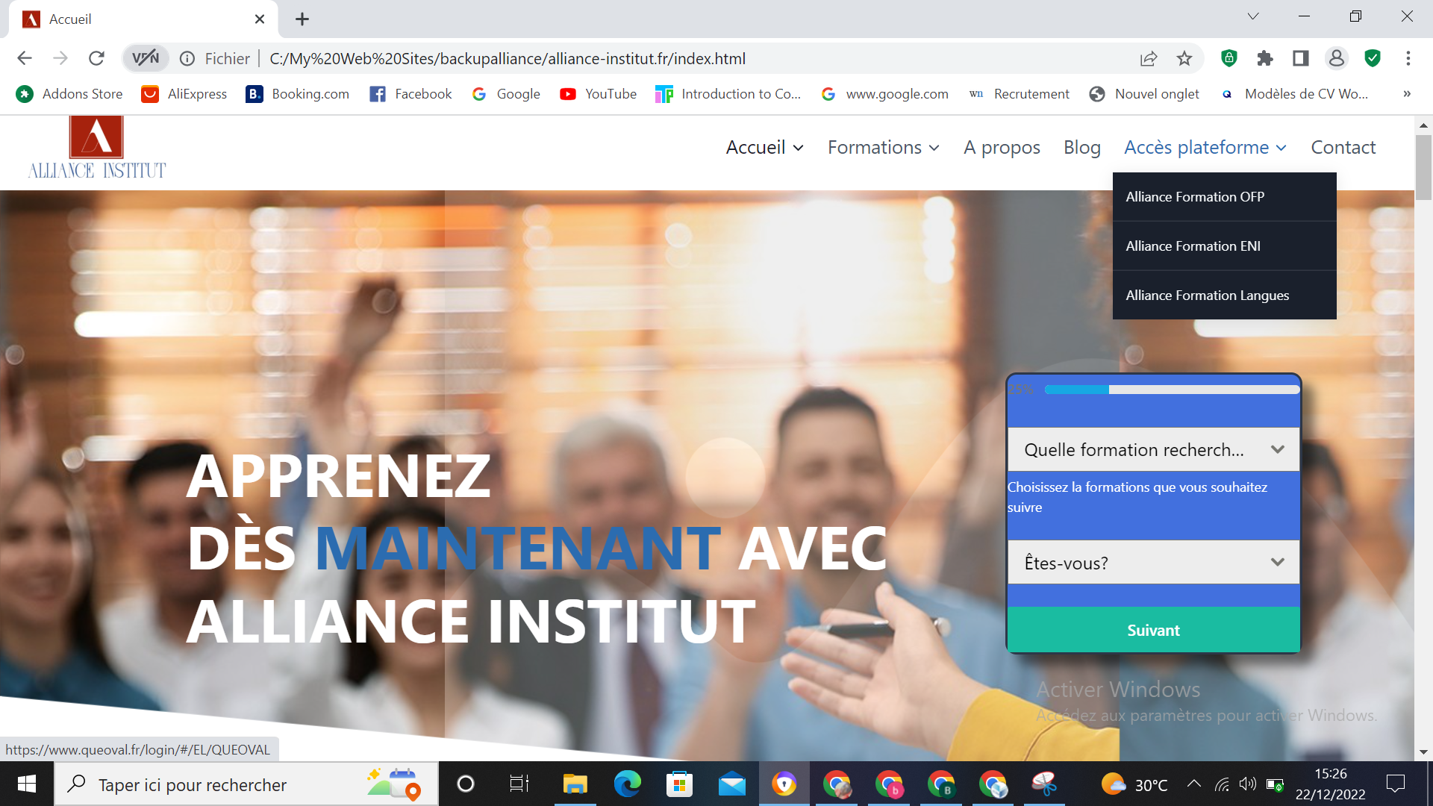This screenshot has height=806, width=1433.
Task: Open Cortana circle icon in taskbar
Action: pos(466,784)
